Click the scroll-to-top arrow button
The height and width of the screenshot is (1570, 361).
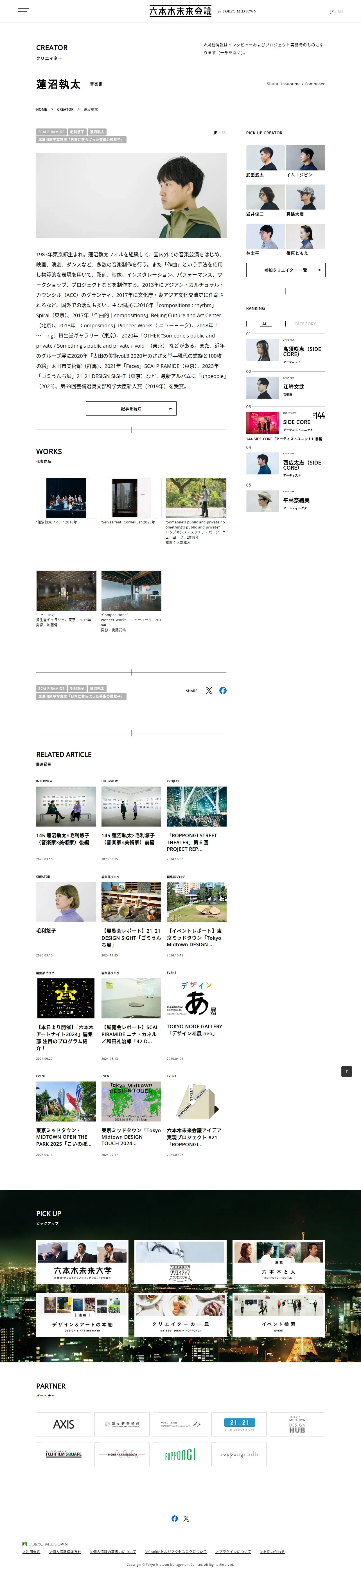(346, 1071)
